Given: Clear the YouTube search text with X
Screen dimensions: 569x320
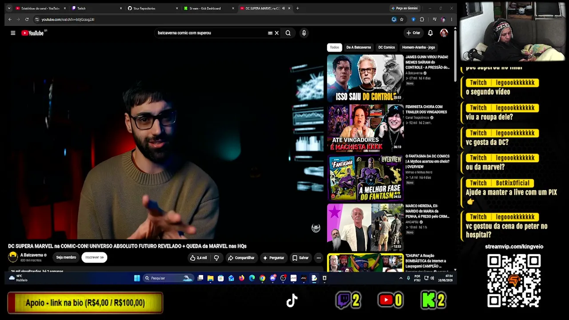Looking at the screenshot, I should pos(276,33).
